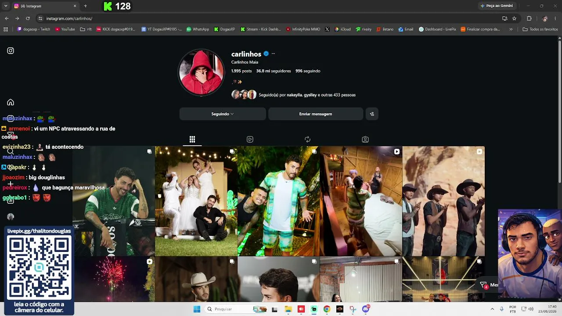562x316 pixels.
Task: Open the mutual followers link with nakeylla
Action: point(307,95)
